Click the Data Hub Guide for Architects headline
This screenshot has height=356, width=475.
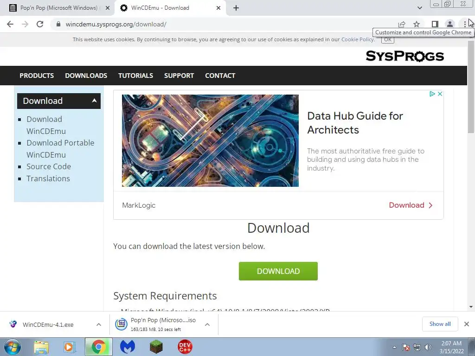coord(355,122)
